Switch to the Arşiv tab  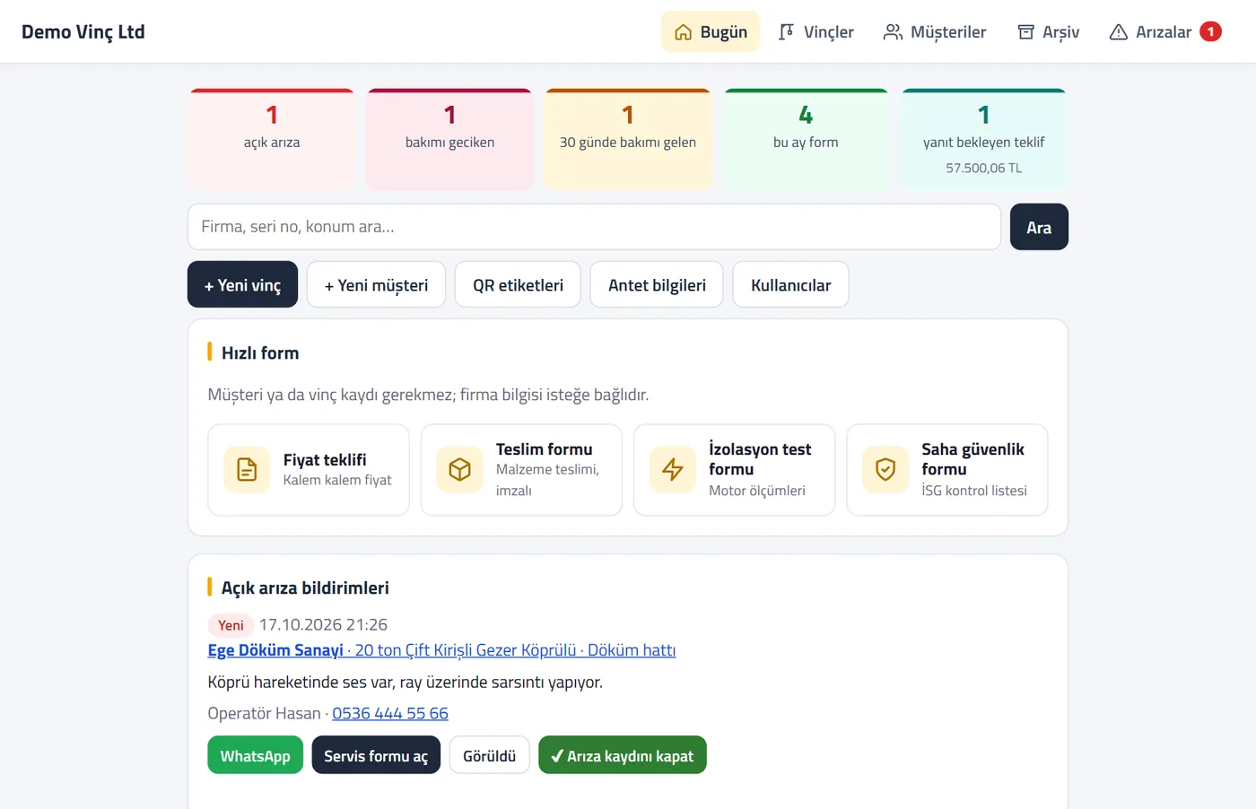pyautogui.click(x=1048, y=31)
